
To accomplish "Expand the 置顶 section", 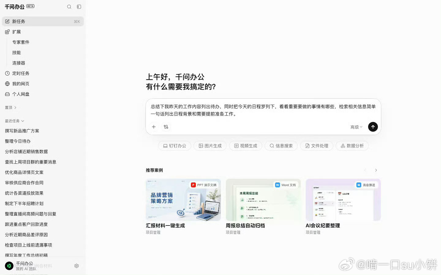I will [x=11, y=108].
